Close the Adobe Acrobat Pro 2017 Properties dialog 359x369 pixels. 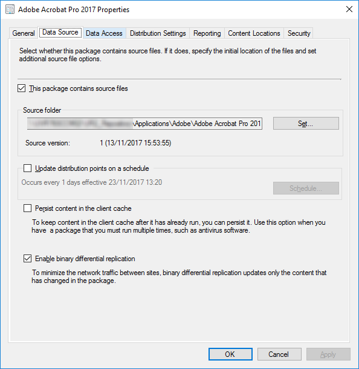[x=349, y=9]
